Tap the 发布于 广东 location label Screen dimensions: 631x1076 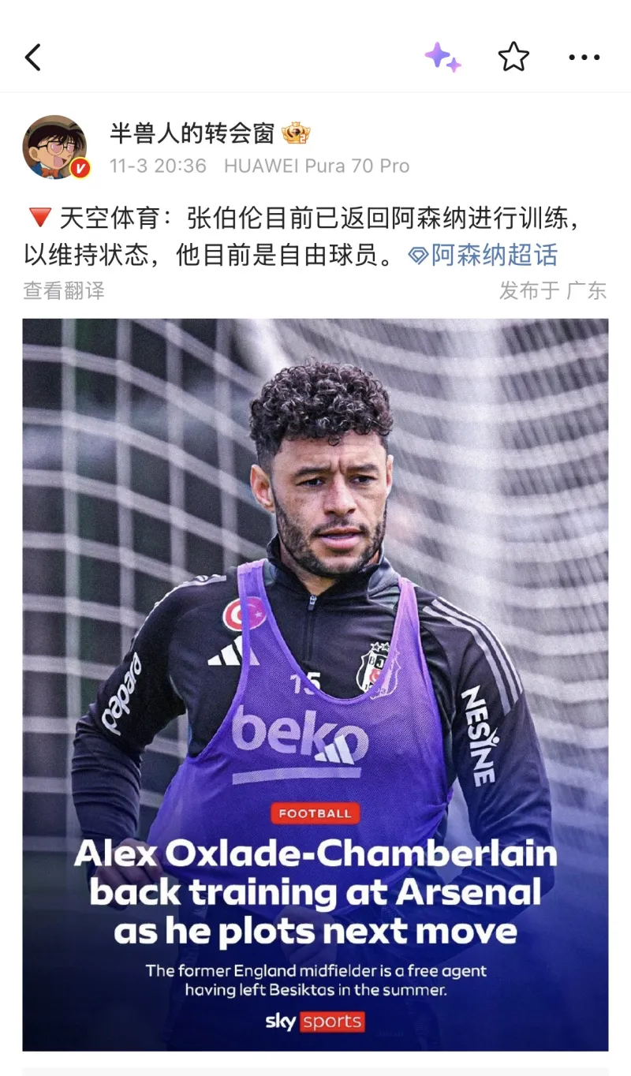tap(553, 290)
